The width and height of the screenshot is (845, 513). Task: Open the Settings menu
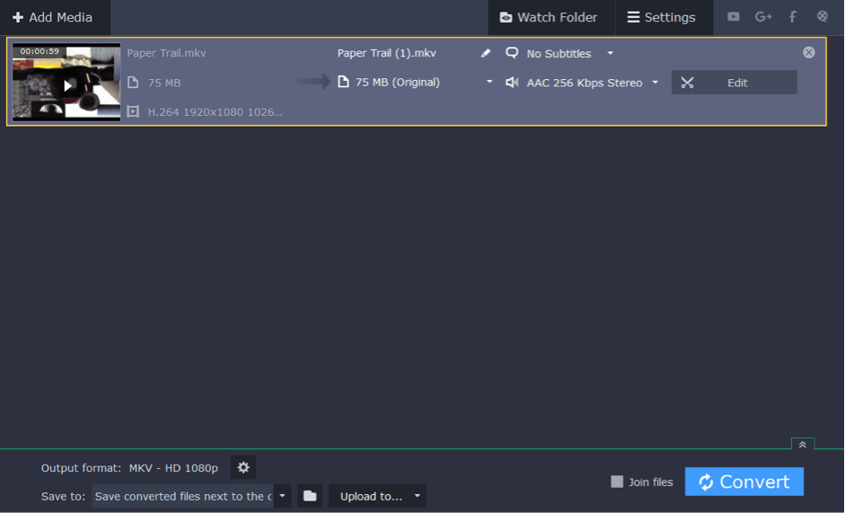(661, 17)
